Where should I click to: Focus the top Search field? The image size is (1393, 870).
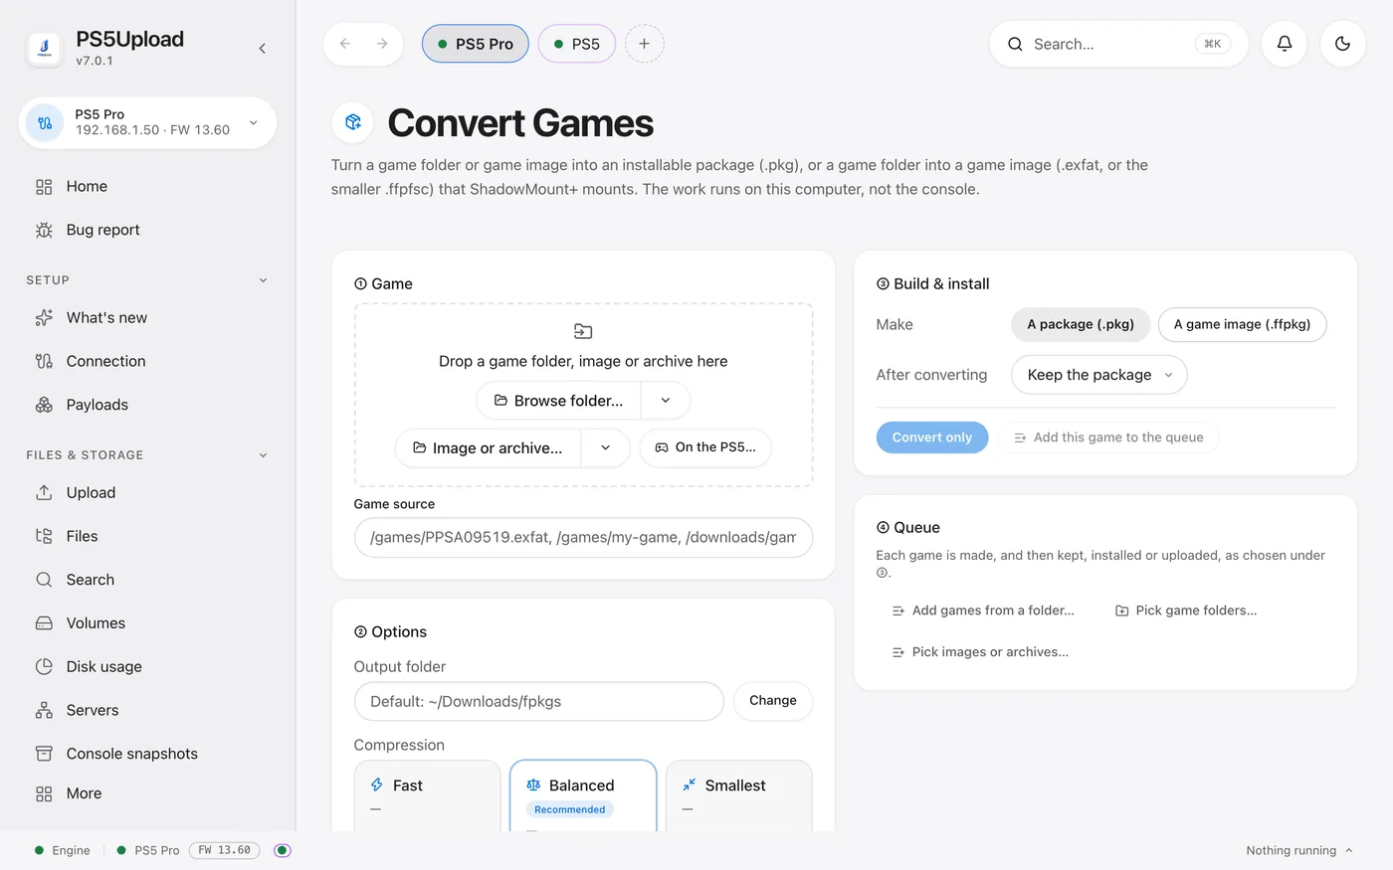1118,44
